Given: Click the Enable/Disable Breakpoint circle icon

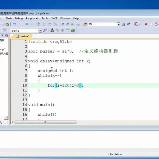Looking at the screenshot, I should click(151, 24).
